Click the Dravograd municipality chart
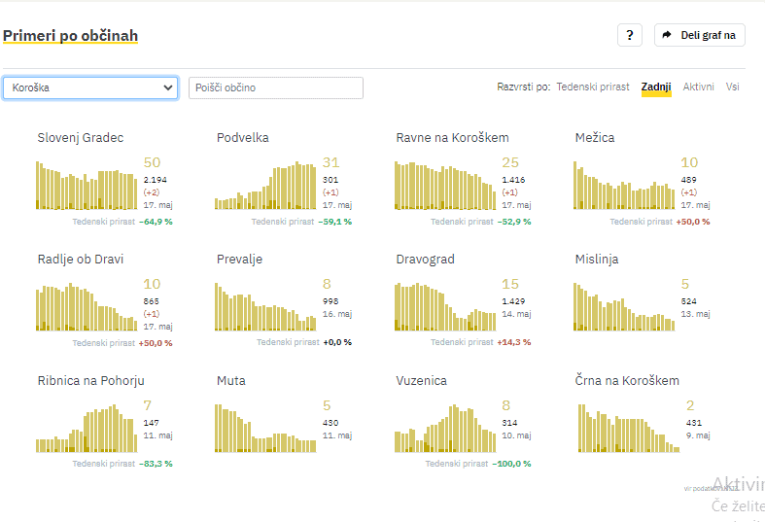 click(445, 307)
